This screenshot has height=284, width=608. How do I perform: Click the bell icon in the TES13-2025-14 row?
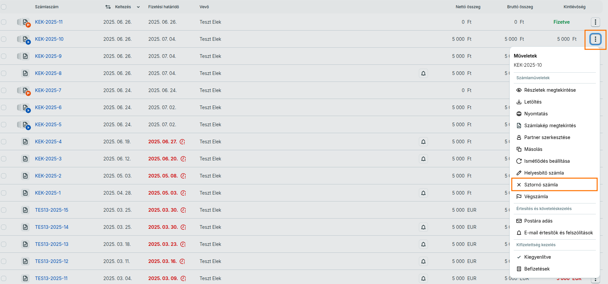(x=423, y=227)
